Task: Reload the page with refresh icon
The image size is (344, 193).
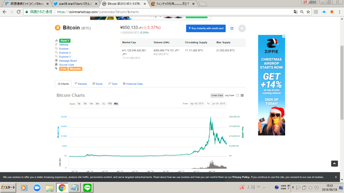Action: pos(19,12)
